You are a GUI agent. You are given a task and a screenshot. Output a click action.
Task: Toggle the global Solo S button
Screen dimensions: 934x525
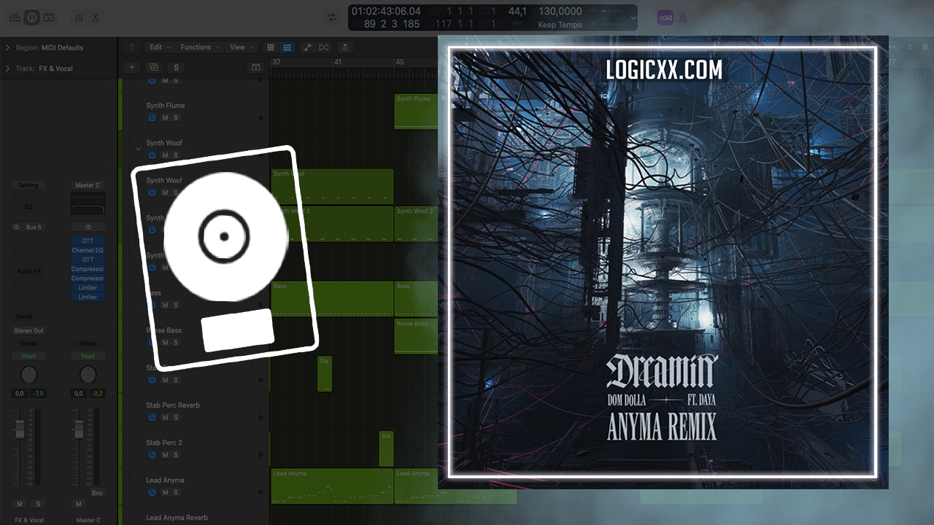click(x=176, y=67)
